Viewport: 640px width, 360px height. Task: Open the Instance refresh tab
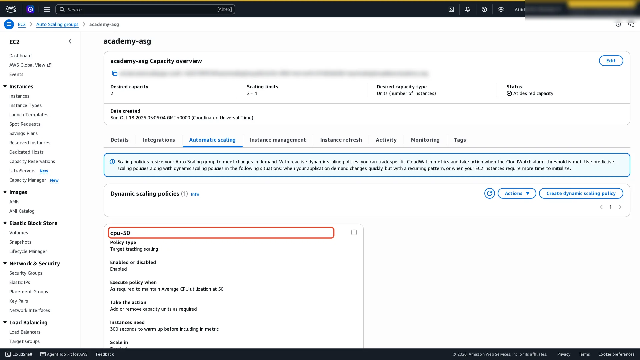click(x=341, y=140)
